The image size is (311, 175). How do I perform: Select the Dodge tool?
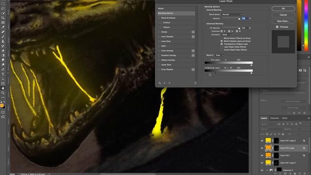(3, 65)
